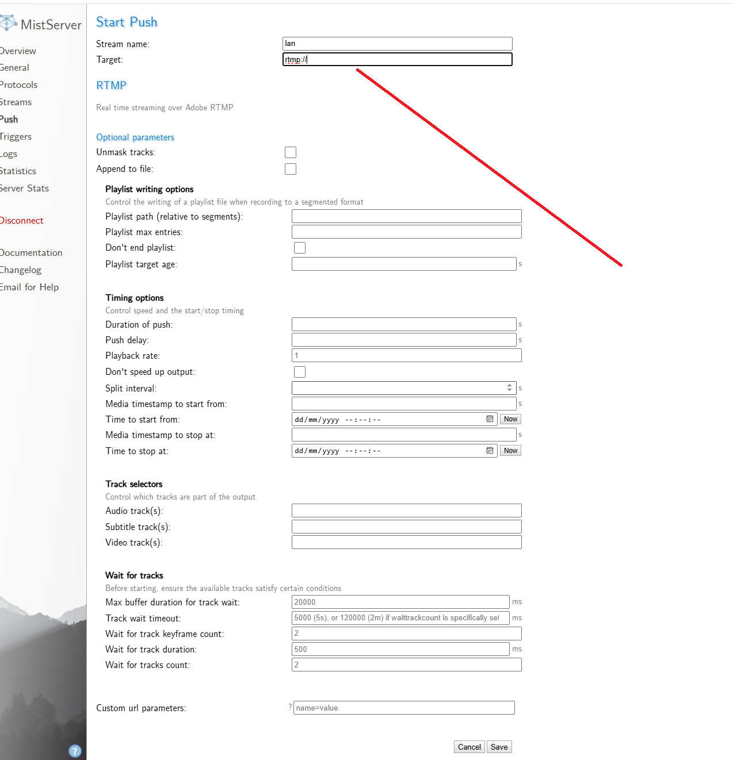The image size is (733, 760).
Task: Open the Statistics page
Action: [x=18, y=171]
